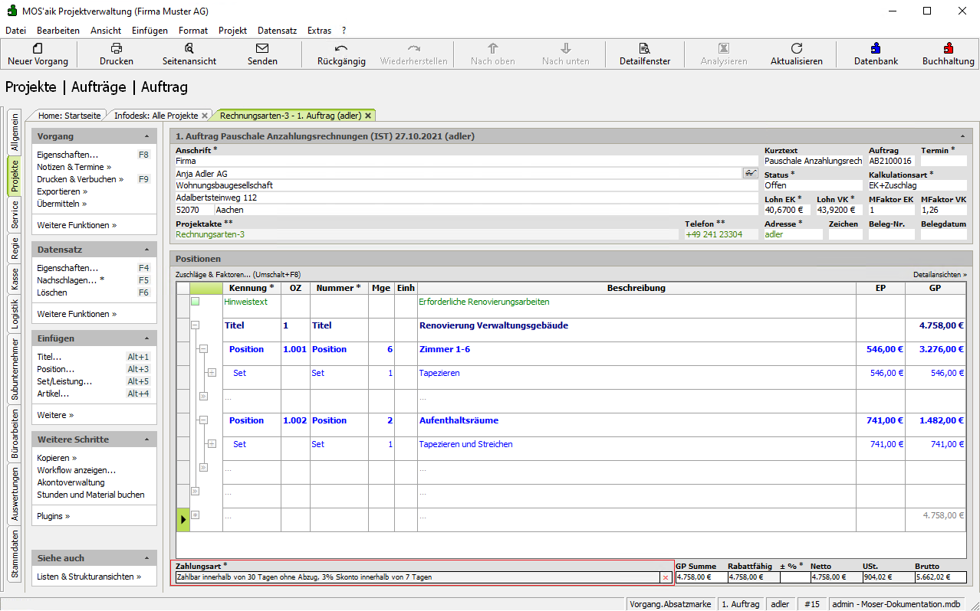The height and width of the screenshot is (611, 980).
Task: Click the Lohn EK field 40,6700 €
Action: [x=786, y=210]
